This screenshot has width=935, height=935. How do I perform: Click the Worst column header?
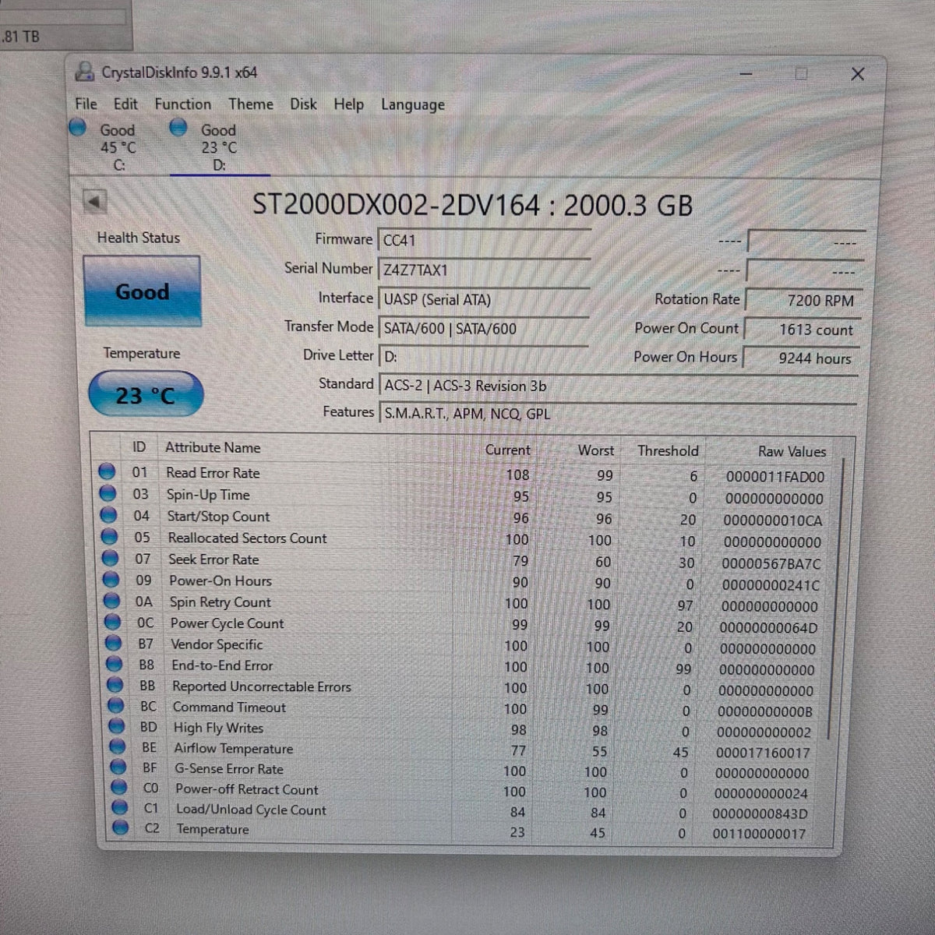pos(596,450)
